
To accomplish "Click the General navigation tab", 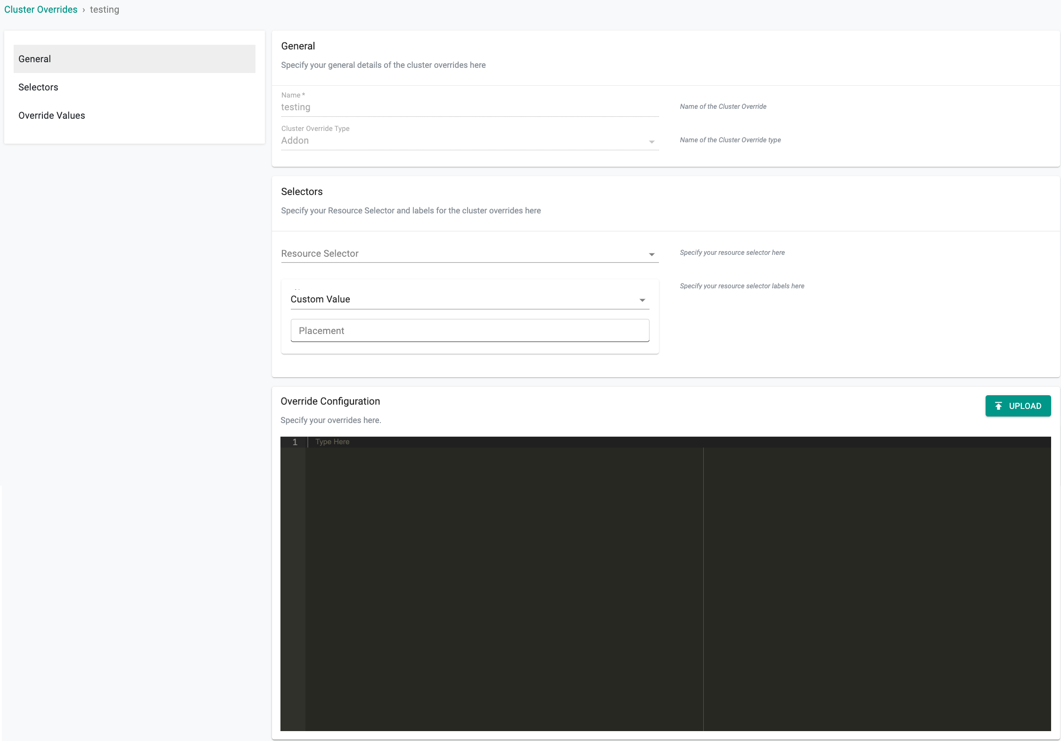I will [134, 59].
